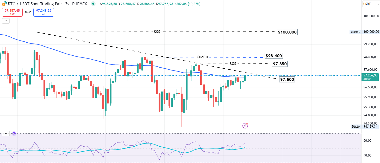This screenshot has height=163, width=380.
Task: Click the purple circular icon beside the RSI collapse arrow
Action: click(14, 134)
